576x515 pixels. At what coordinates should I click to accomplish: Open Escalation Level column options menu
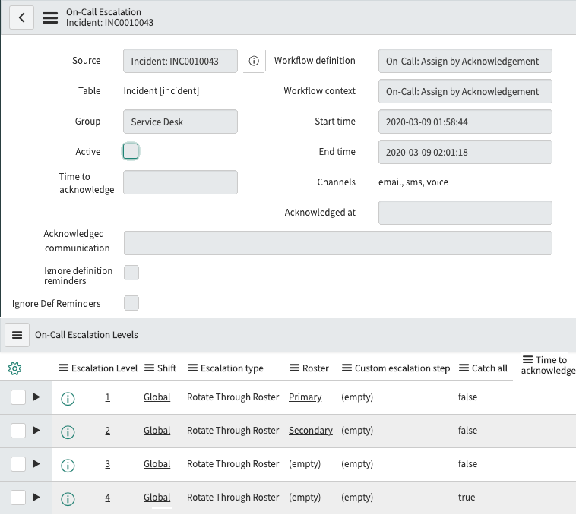(x=64, y=368)
